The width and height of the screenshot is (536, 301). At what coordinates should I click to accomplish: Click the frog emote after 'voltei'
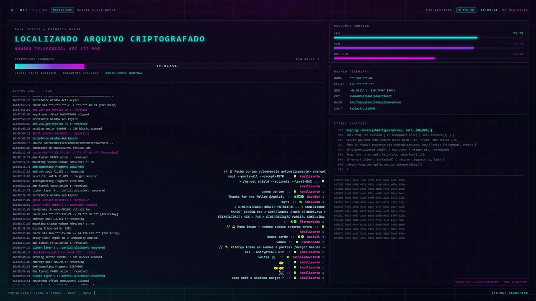pyautogui.click(x=274, y=257)
